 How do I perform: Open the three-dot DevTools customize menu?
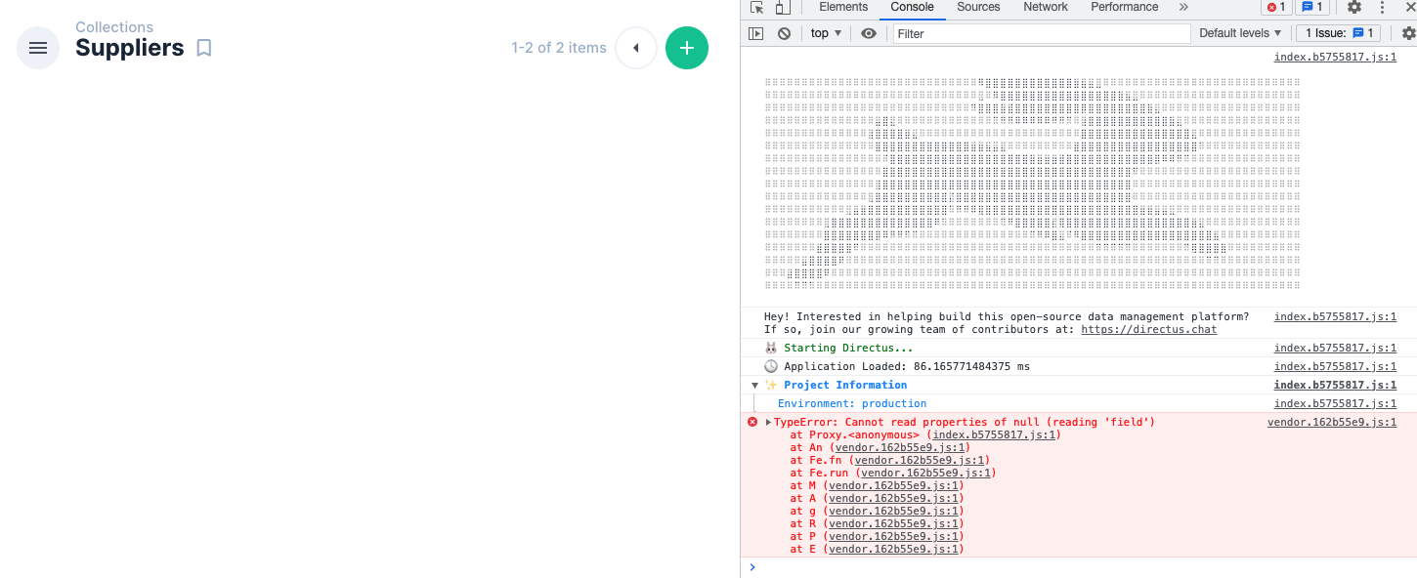[x=1382, y=8]
